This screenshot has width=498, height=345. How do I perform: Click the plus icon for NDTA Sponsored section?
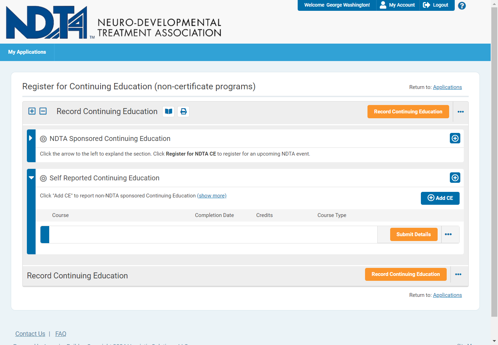pos(455,138)
